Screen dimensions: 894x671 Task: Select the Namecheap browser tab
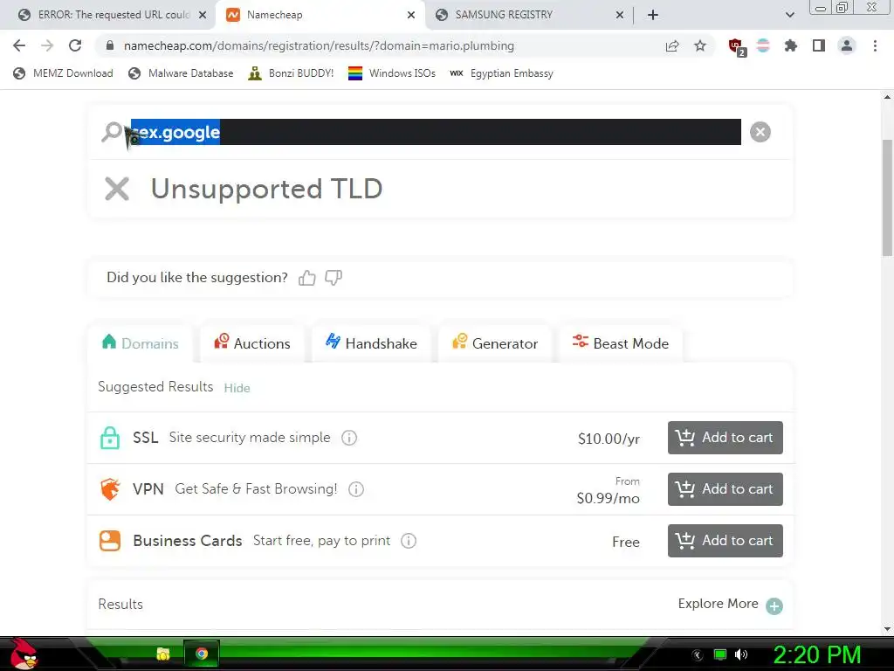pyautogui.click(x=320, y=15)
